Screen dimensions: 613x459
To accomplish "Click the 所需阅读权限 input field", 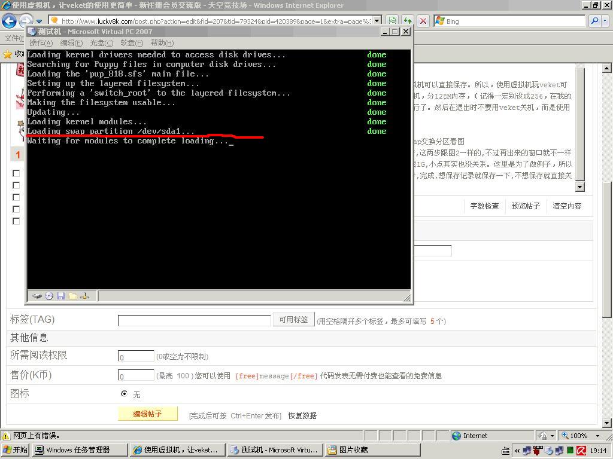I will point(136,356).
